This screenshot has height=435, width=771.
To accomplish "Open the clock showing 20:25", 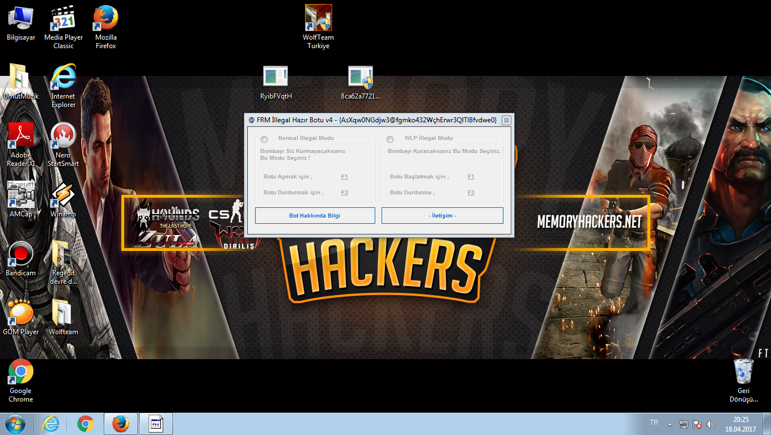I will coord(741,424).
